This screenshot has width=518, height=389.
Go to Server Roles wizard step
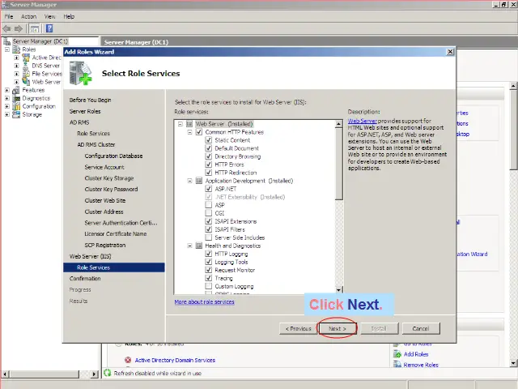85,111
